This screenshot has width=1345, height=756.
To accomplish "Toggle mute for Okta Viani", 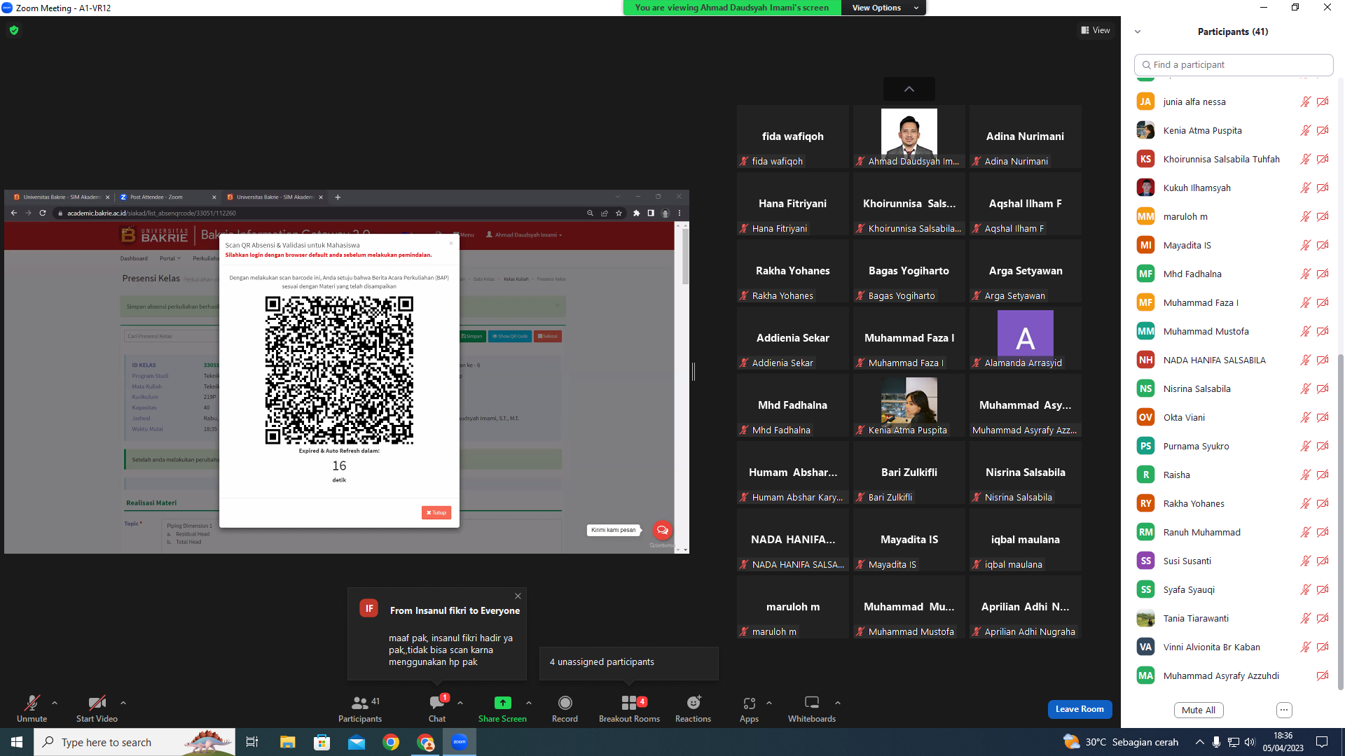I will pos(1305,417).
